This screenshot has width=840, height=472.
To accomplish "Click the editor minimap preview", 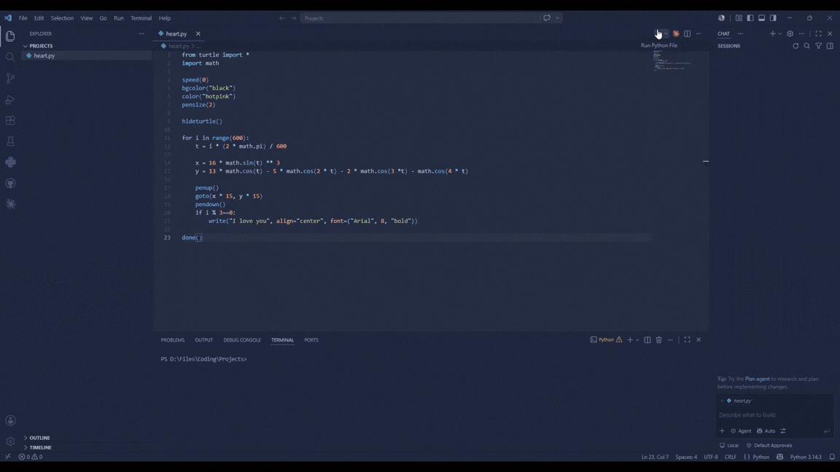I will tap(672, 61).
